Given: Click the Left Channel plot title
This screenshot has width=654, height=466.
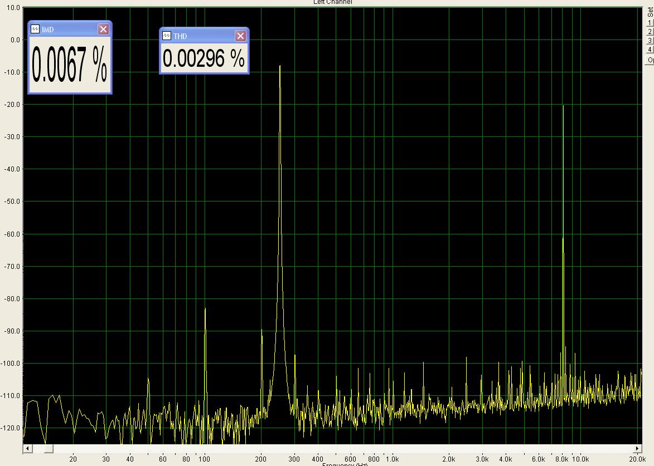Looking at the screenshot, I should [332, 2].
